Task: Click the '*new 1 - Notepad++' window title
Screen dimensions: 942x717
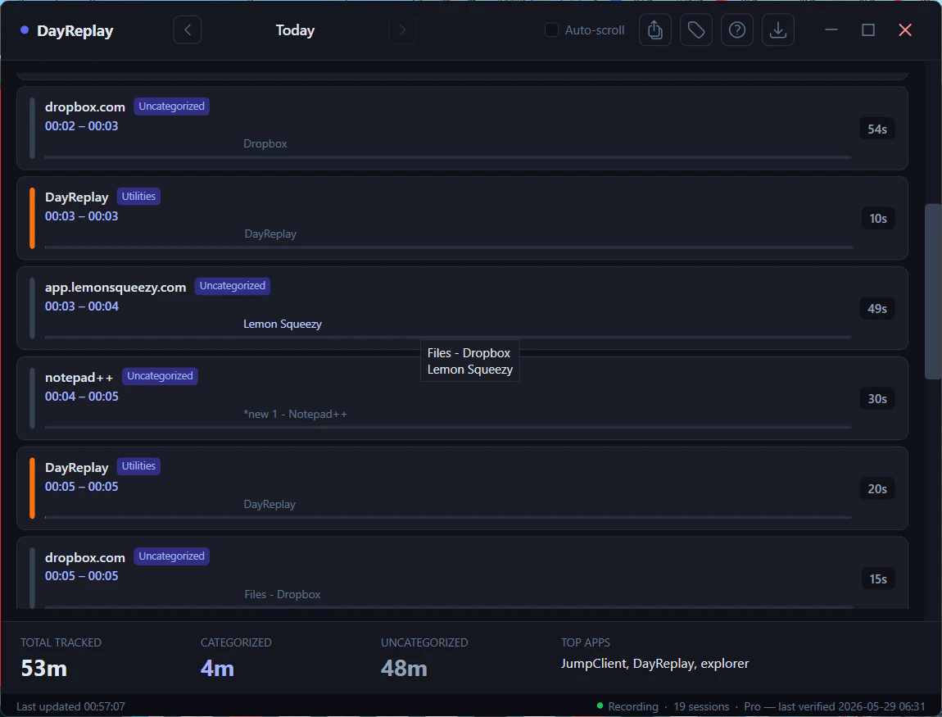Action: point(295,414)
